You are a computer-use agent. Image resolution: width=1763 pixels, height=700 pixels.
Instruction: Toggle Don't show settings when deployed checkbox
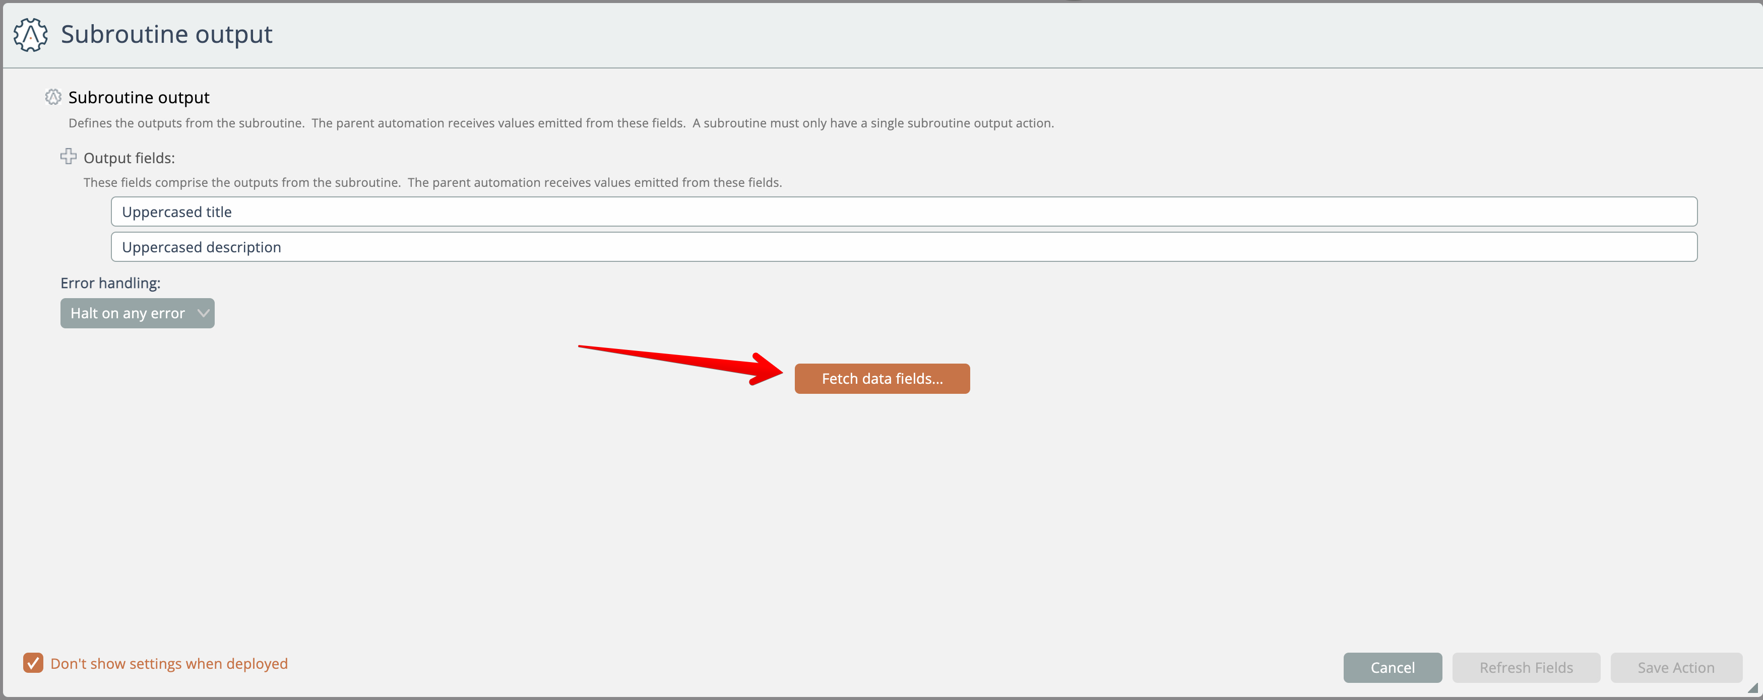(33, 662)
